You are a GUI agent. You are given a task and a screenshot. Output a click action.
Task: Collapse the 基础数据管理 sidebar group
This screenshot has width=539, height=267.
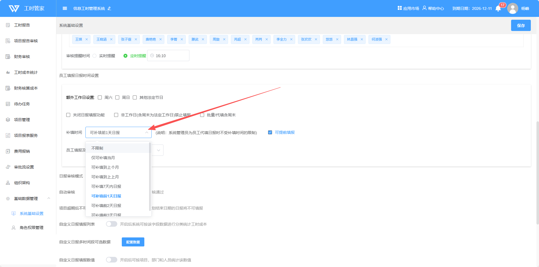49,198
